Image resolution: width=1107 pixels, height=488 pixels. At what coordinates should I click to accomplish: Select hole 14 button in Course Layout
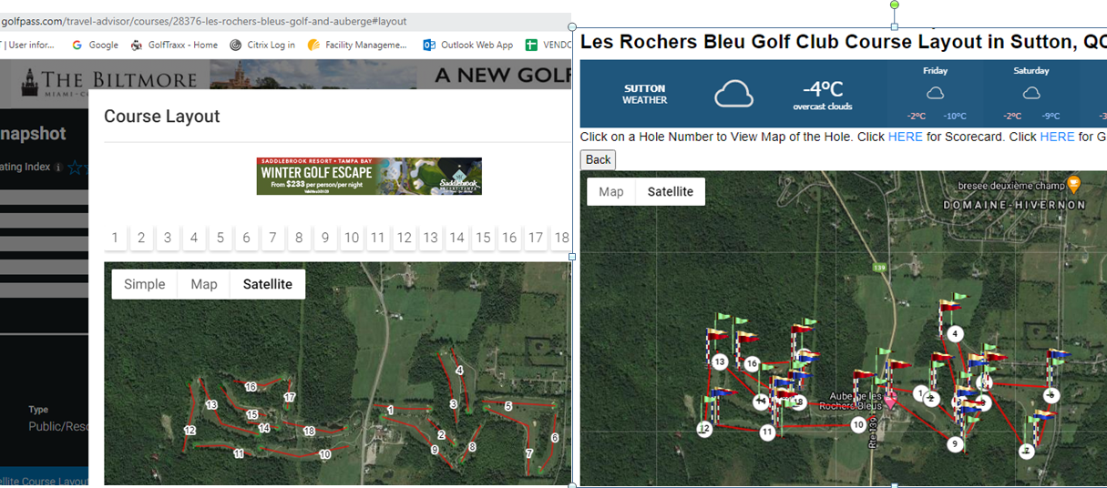457,239
